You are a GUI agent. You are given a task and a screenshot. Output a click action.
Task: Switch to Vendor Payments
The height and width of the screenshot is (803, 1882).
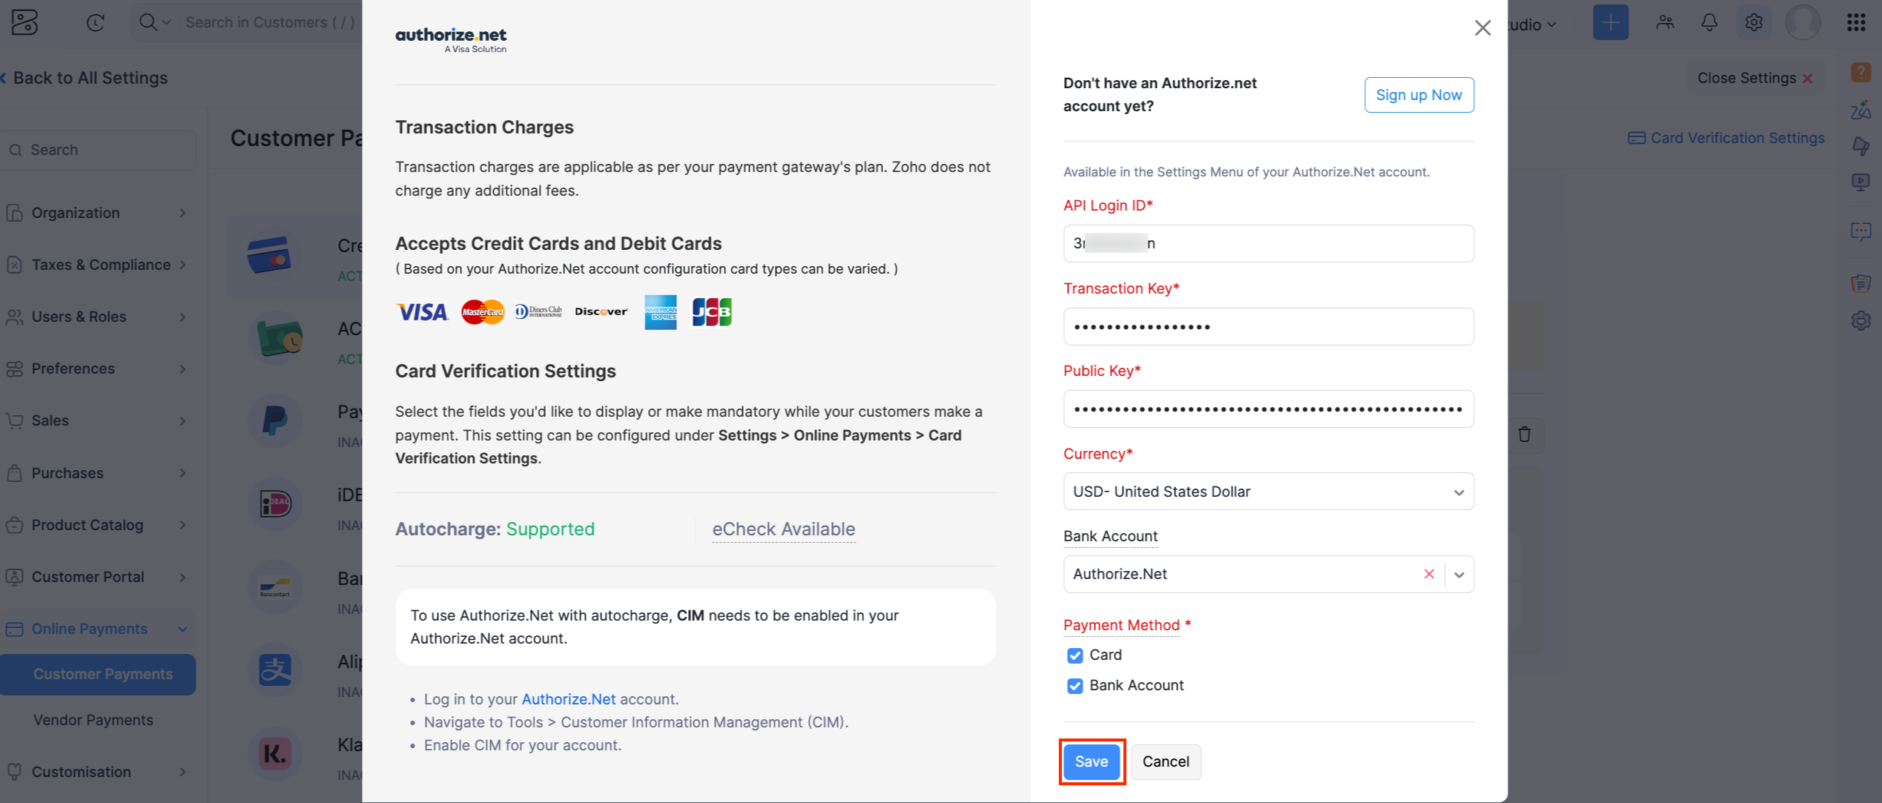(93, 719)
